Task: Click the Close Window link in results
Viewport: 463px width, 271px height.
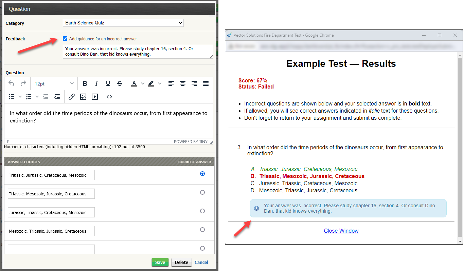Action: [341, 231]
